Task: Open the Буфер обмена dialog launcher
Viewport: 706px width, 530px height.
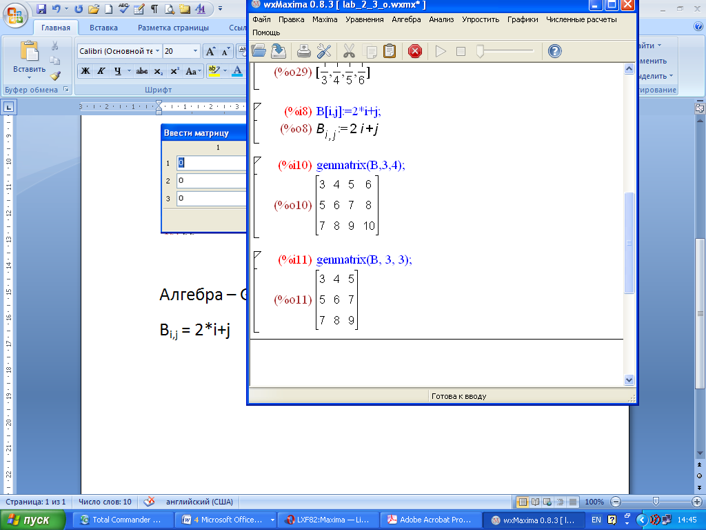Action: click(x=66, y=89)
